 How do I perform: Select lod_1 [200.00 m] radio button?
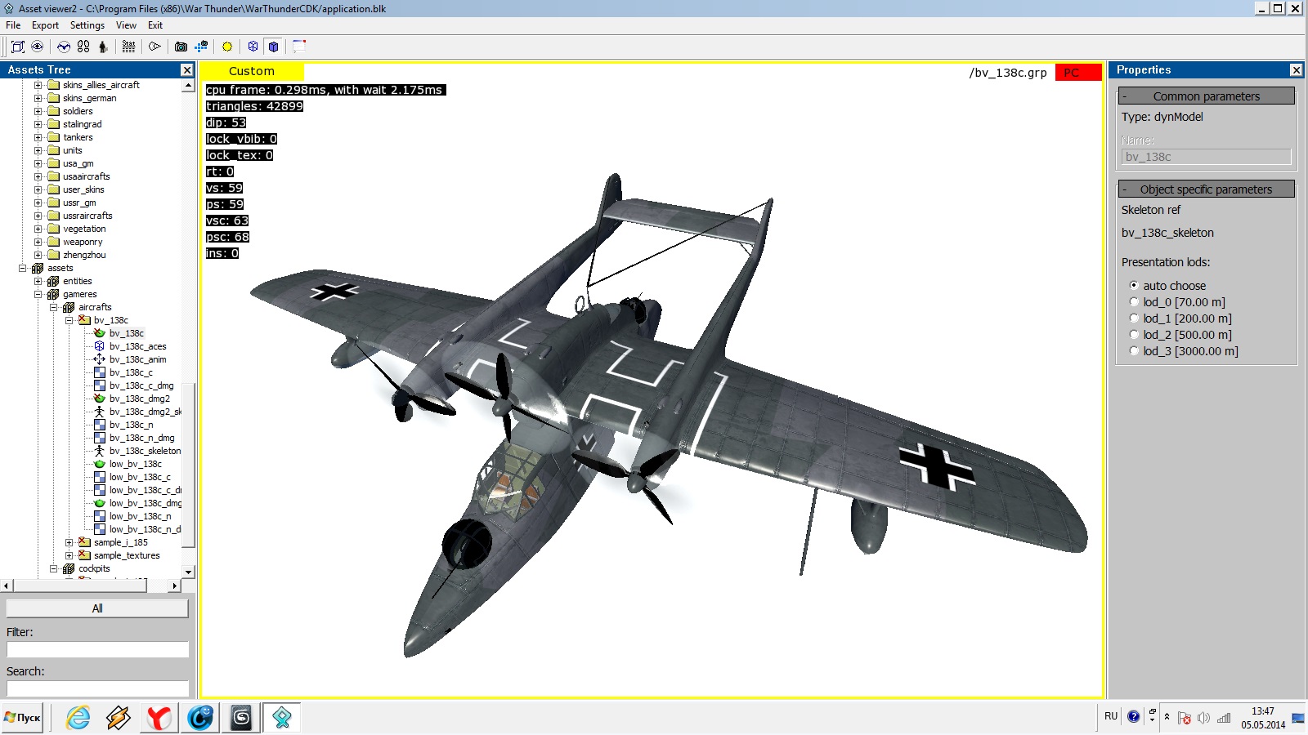1134,318
